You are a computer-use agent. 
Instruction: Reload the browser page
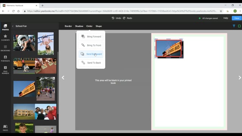13,11
